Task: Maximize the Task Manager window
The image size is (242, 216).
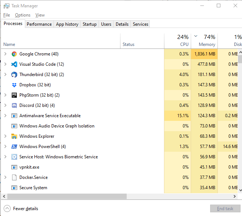Action: pos(219,6)
